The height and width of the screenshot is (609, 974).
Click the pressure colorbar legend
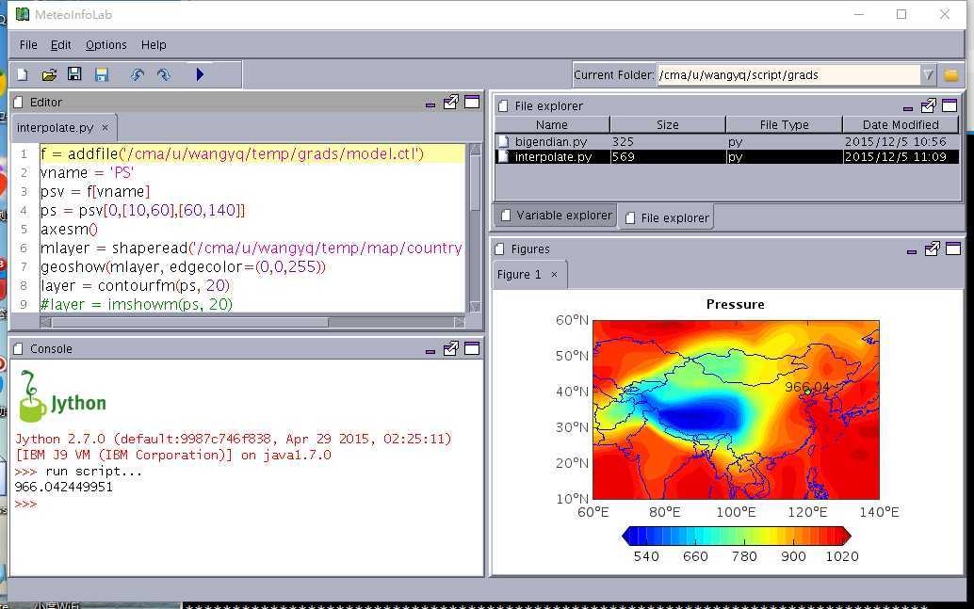tap(736, 536)
